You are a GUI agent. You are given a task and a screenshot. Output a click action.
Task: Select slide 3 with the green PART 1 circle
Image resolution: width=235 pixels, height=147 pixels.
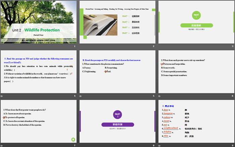pos(196,22)
